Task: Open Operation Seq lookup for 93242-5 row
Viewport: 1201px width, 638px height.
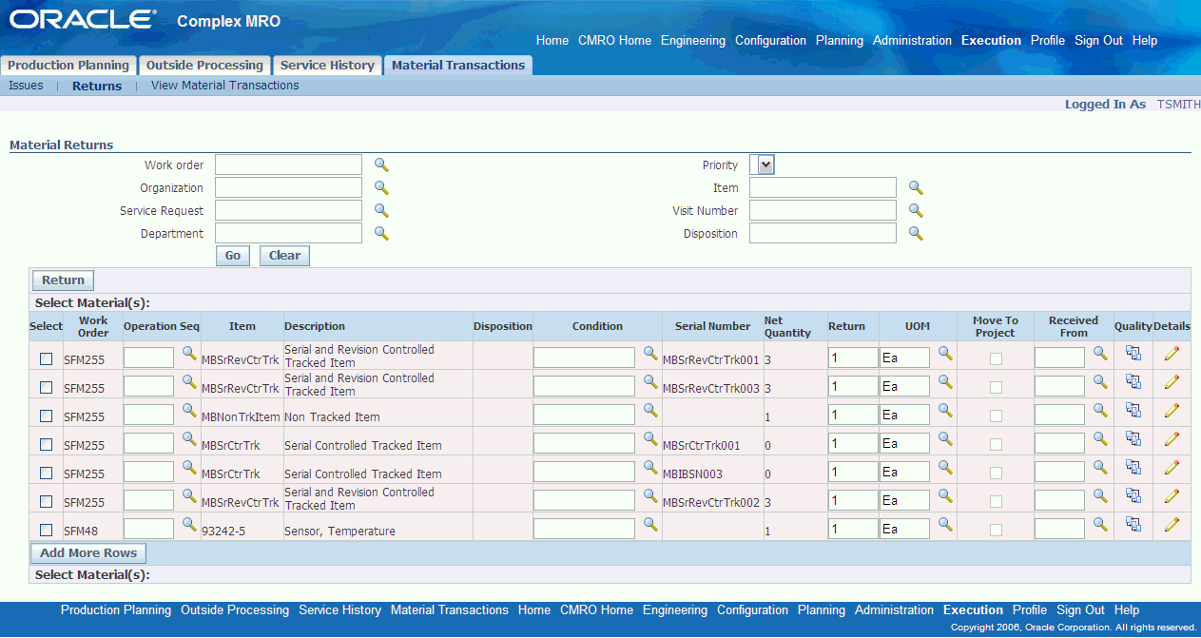Action: (189, 524)
